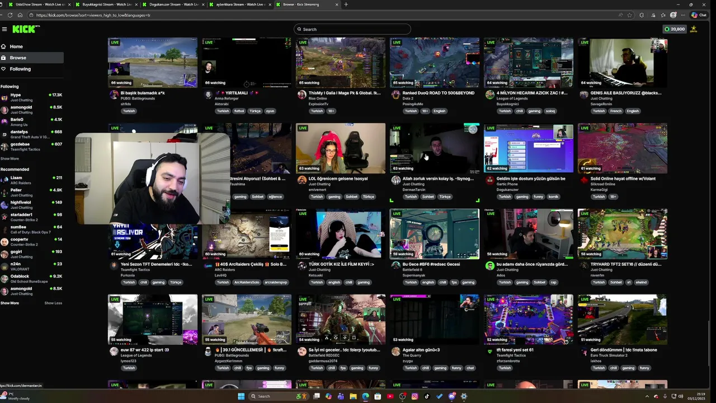Viewport: 716px width, 403px height.
Task: Collapse Recommended list with Show Less
Action: coord(53,303)
